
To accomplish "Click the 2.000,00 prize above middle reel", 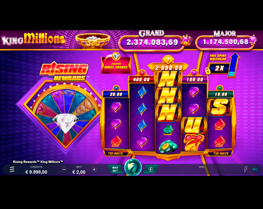I will tap(169, 68).
